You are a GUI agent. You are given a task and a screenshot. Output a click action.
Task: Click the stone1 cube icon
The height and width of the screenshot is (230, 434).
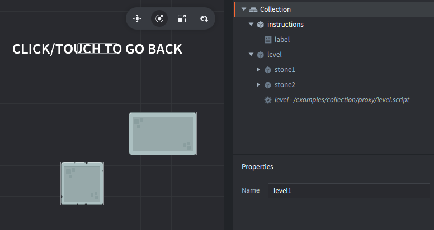pyautogui.click(x=267, y=70)
